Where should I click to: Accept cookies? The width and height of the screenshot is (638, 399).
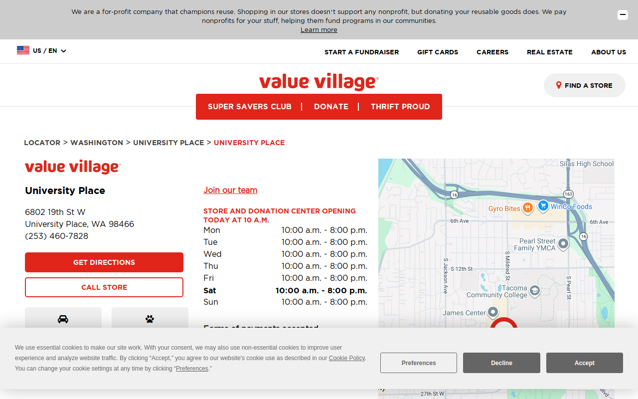[x=585, y=363]
